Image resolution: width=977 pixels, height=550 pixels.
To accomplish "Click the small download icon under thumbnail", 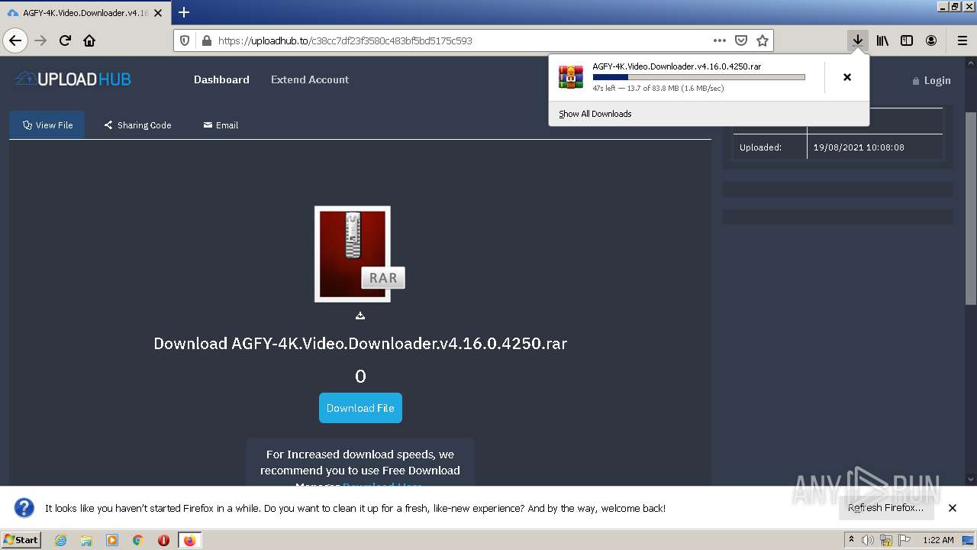I will (360, 315).
